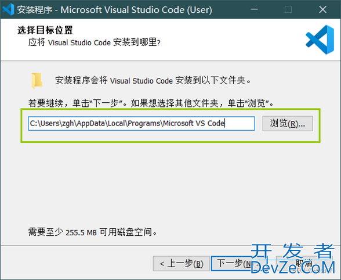The image size is (341, 280).
Task: Close the installer window
Action: (x=322, y=9)
